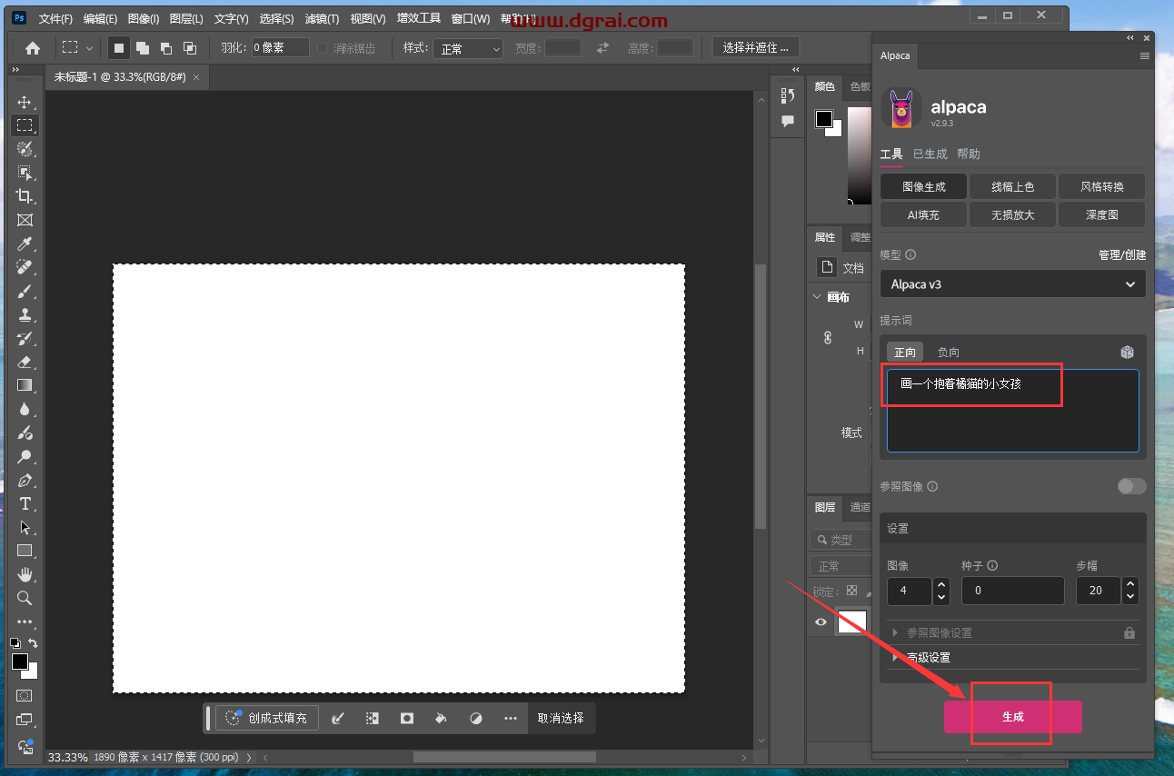1174x776 pixels.
Task: Select the Move tool
Action: click(25, 102)
